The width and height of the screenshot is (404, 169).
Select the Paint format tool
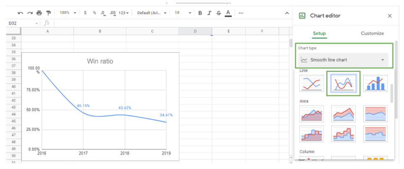click(48, 13)
